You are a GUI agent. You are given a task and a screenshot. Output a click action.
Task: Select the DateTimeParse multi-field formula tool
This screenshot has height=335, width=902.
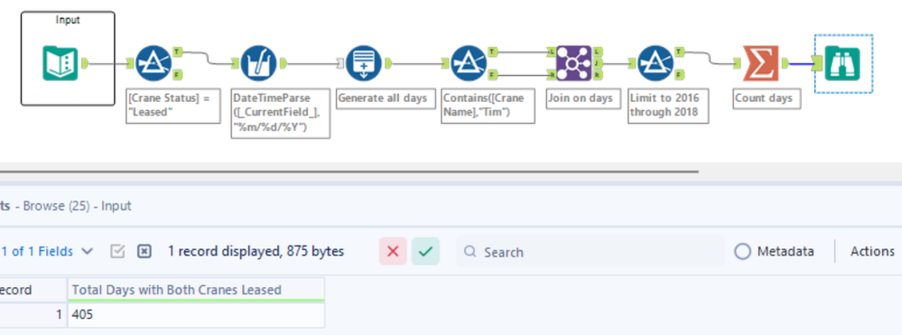click(x=258, y=62)
